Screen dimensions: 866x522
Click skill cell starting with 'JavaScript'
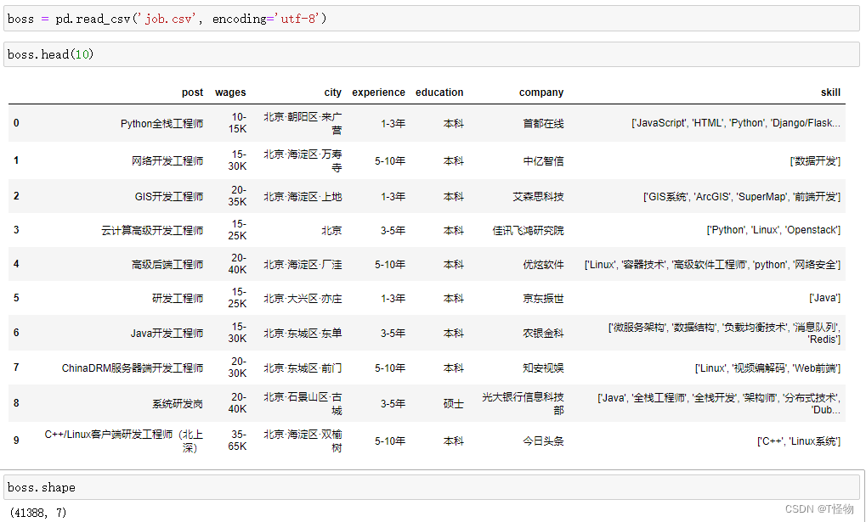click(x=736, y=123)
